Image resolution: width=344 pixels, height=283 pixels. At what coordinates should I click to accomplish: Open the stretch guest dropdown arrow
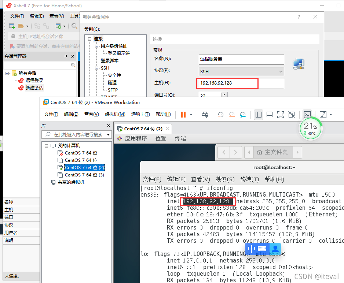[331, 115]
